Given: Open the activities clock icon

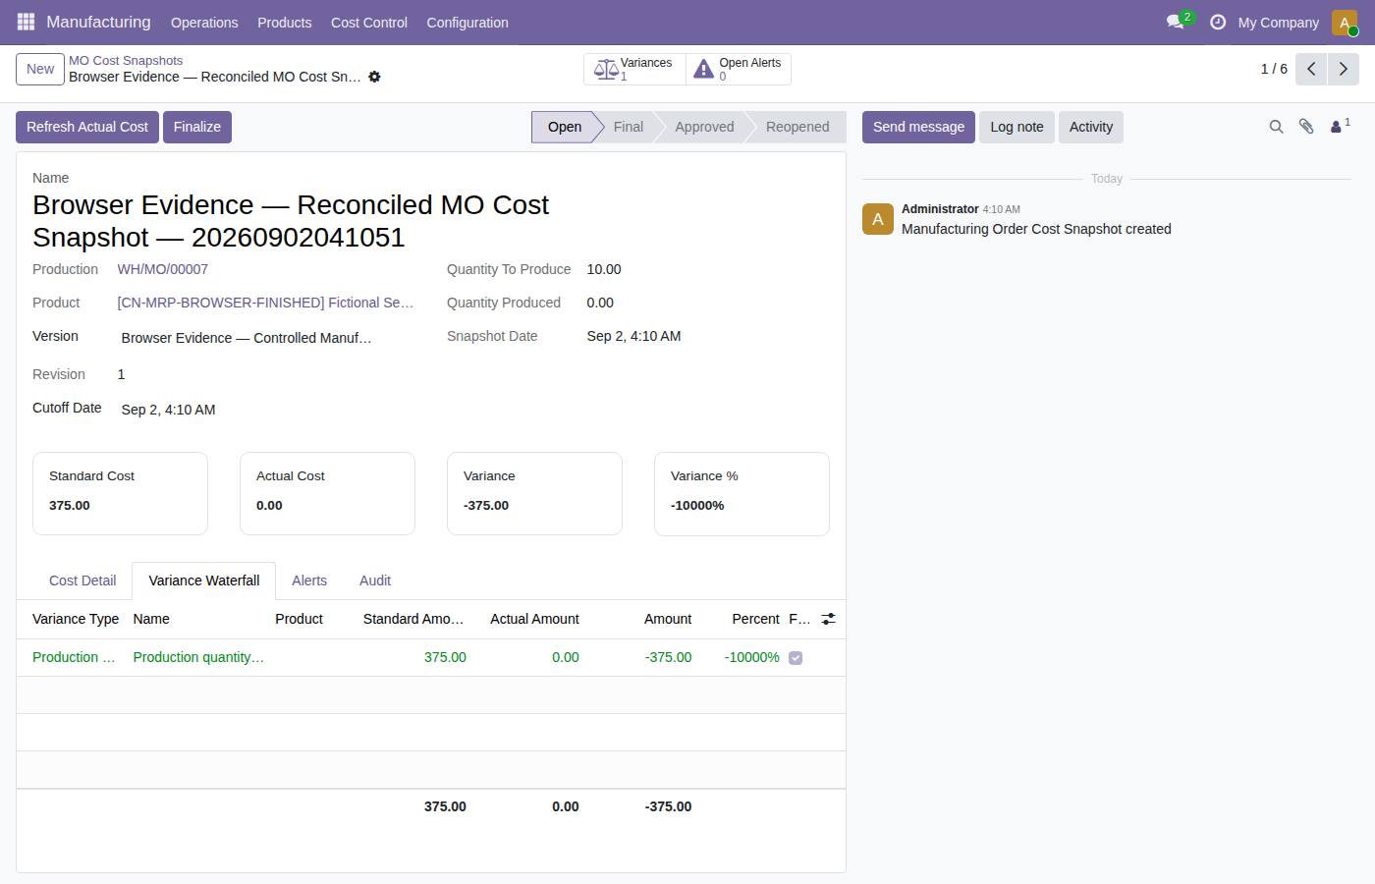Looking at the screenshot, I should click(1218, 22).
